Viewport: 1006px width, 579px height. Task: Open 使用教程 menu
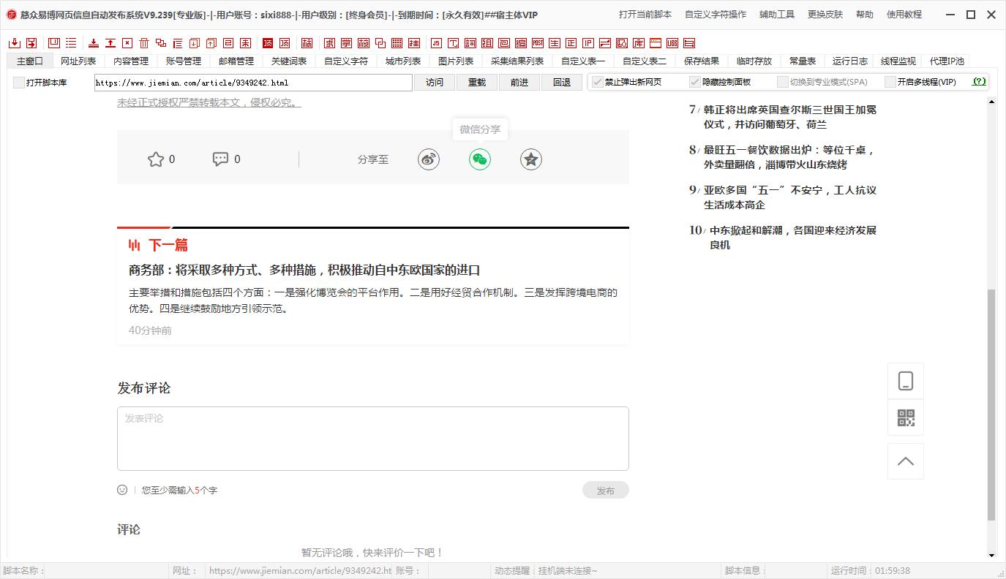point(904,15)
